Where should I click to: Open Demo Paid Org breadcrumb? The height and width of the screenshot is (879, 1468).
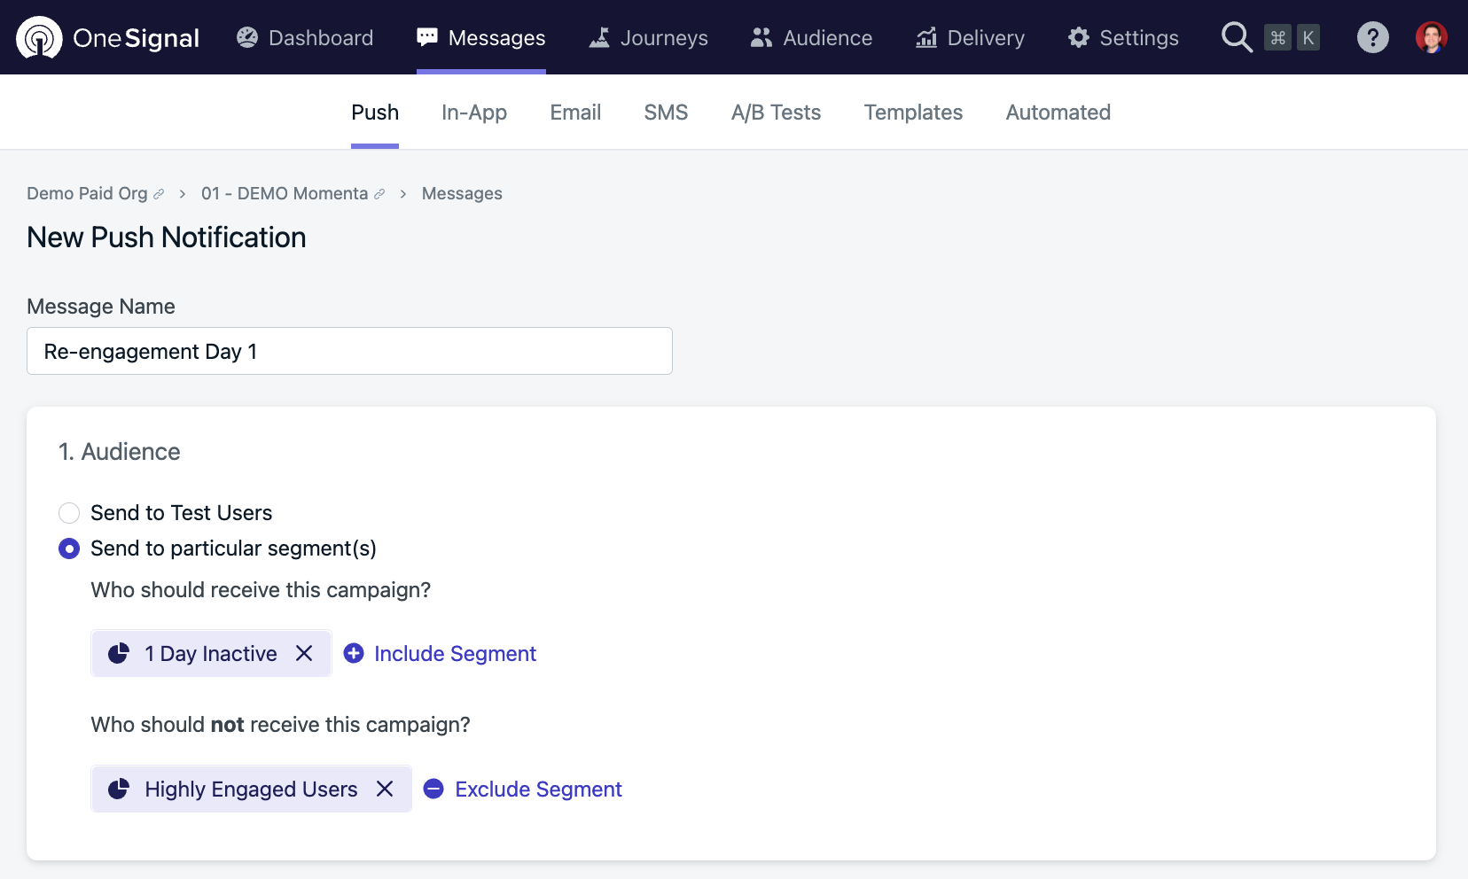87,193
